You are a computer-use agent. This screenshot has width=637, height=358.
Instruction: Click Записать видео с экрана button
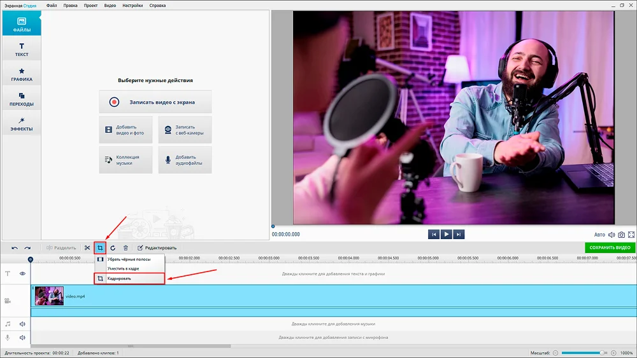(155, 102)
